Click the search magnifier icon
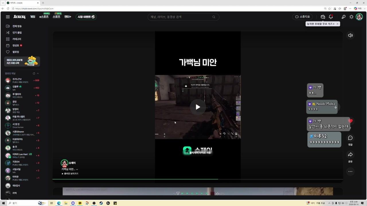This screenshot has height=206, width=367. [214, 17]
